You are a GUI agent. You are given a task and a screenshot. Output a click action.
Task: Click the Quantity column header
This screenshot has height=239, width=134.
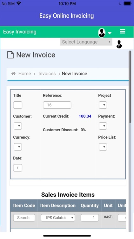[90, 206]
